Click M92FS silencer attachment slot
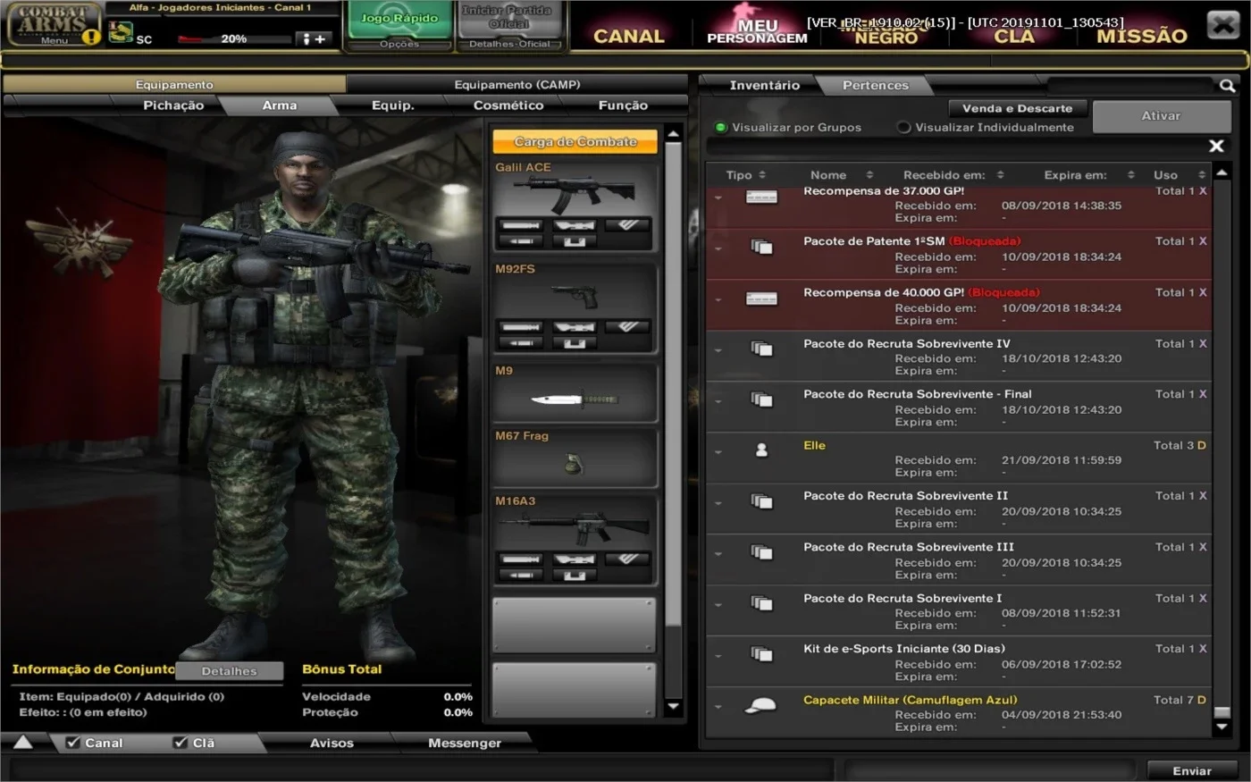The image size is (1251, 782). [521, 327]
